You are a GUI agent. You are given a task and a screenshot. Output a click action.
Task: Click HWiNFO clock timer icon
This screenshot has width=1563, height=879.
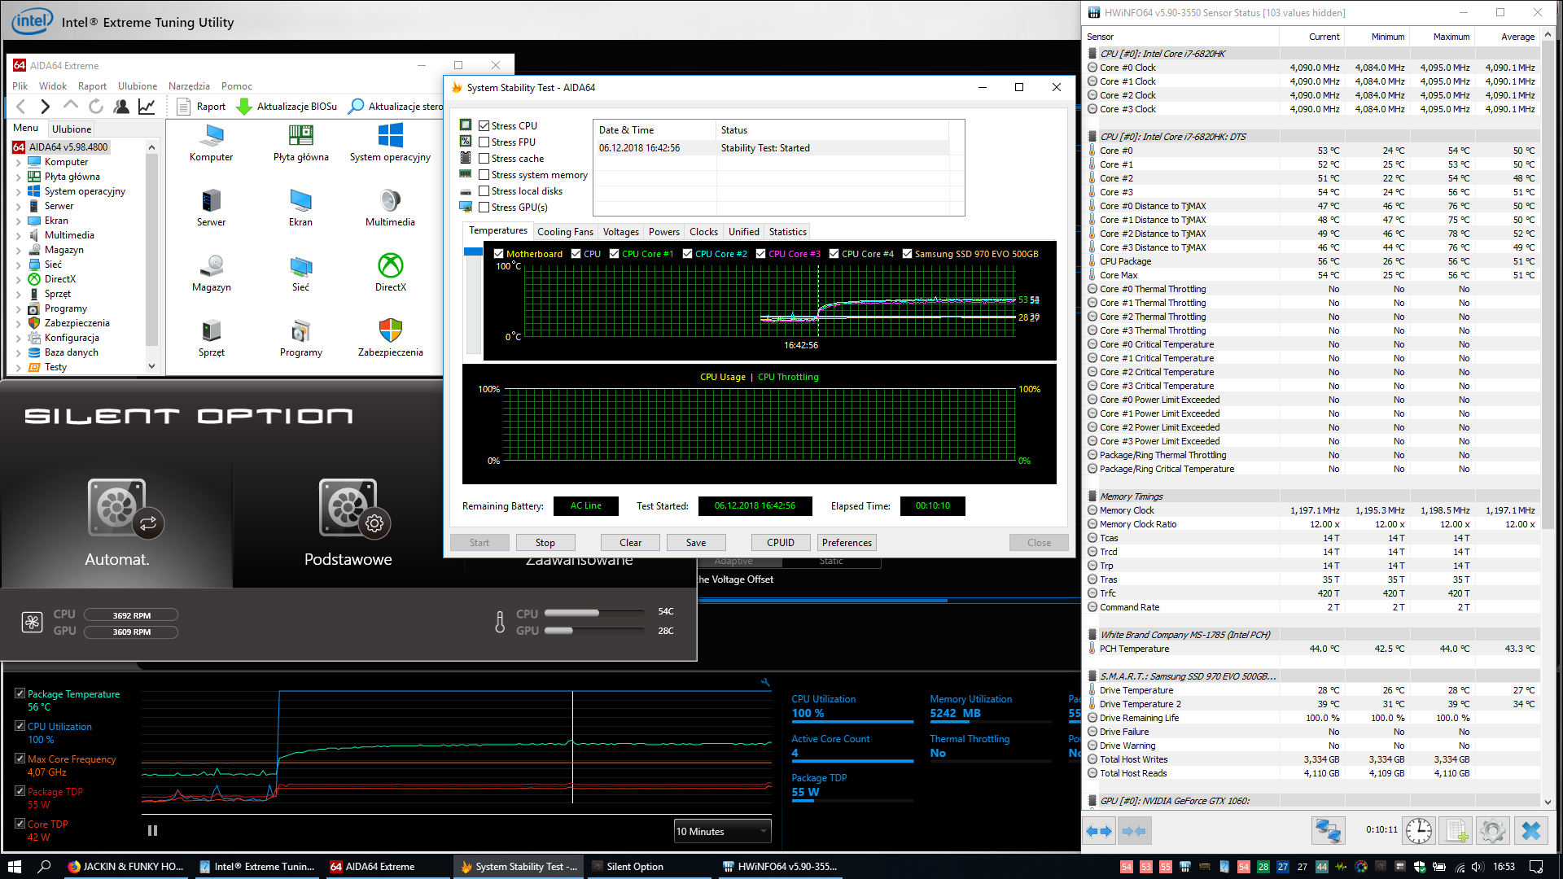point(1419,831)
